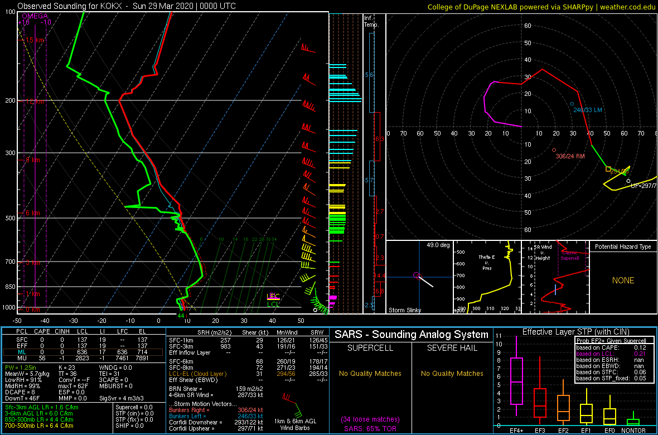The width and height of the screenshot is (658, 435).
Task: Click the orange mean-wind square on the hodograph
Action: pos(608,169)
